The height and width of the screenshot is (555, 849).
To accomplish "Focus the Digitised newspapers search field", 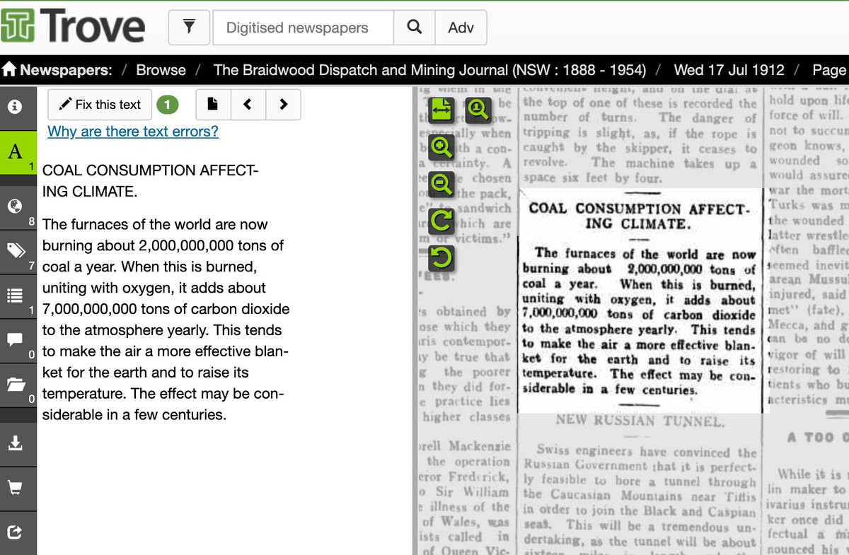I will coord(303,28).
